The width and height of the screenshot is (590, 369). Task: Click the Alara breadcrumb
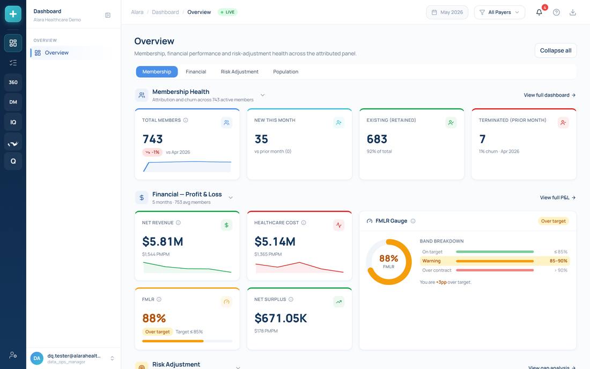coord(137,12)
